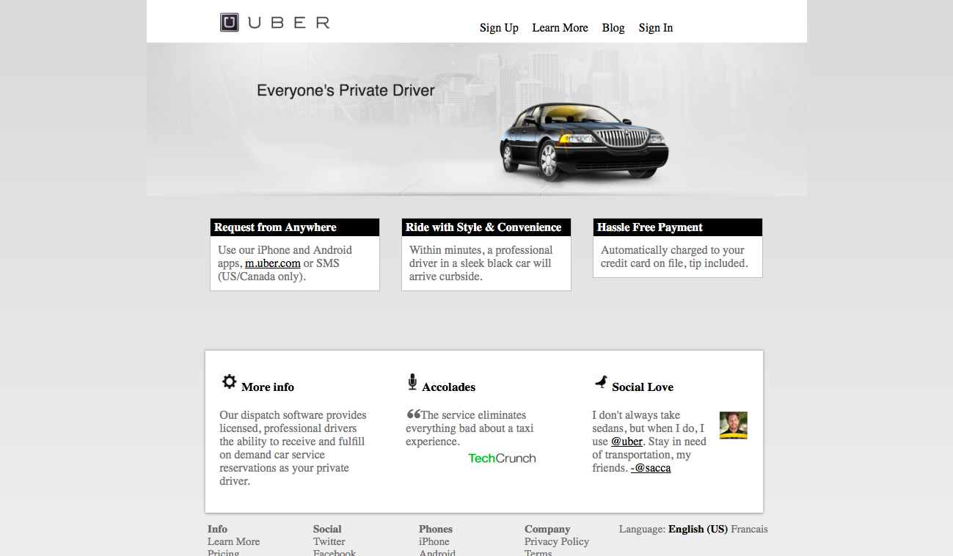Open the Sign Up page

click(499, 28)
